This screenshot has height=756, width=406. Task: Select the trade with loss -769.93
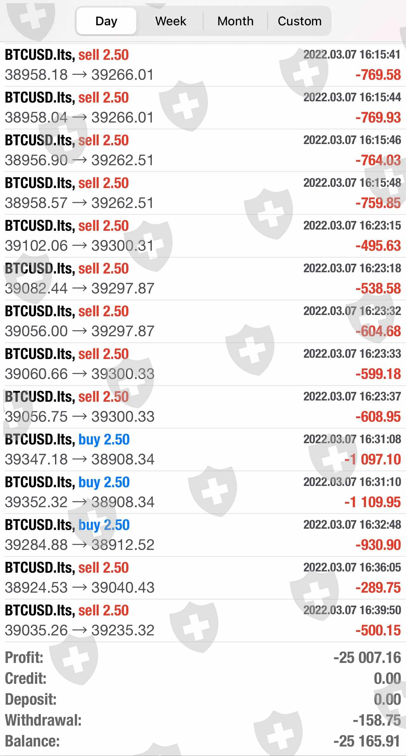pyautogui.click(x=202, y=108)
